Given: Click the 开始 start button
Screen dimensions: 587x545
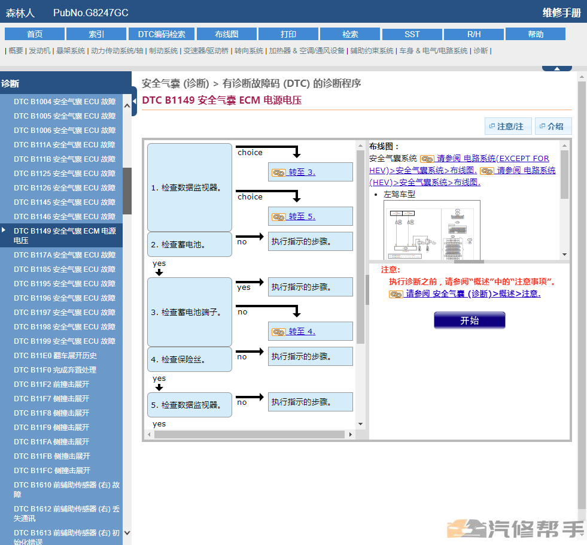Looking at the screenshot, I should click(x=470, y=320).
